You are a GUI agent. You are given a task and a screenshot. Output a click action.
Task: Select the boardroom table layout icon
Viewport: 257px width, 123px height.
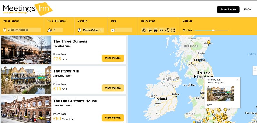tap(155, 30)
